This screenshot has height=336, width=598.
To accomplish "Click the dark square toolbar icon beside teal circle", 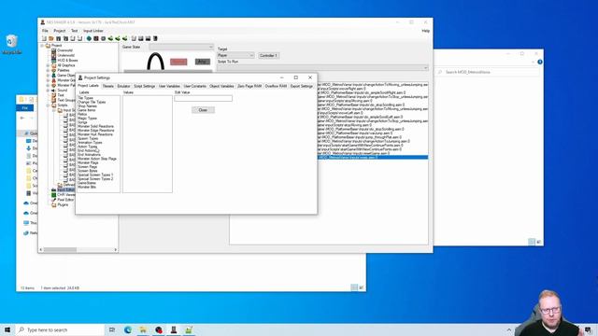I will tap(96, 38).
